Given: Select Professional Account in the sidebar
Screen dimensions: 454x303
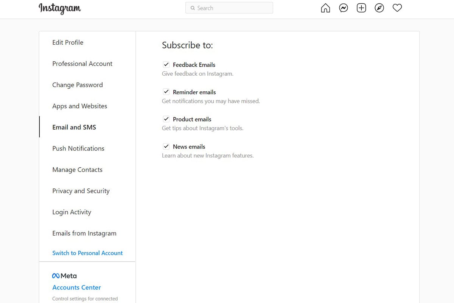Looking at the screenshot, I should [82, 64].
